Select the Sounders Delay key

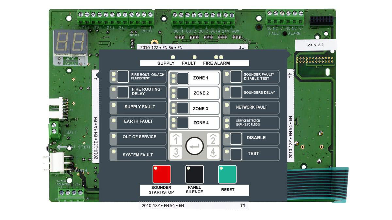[x=236, y=92]
